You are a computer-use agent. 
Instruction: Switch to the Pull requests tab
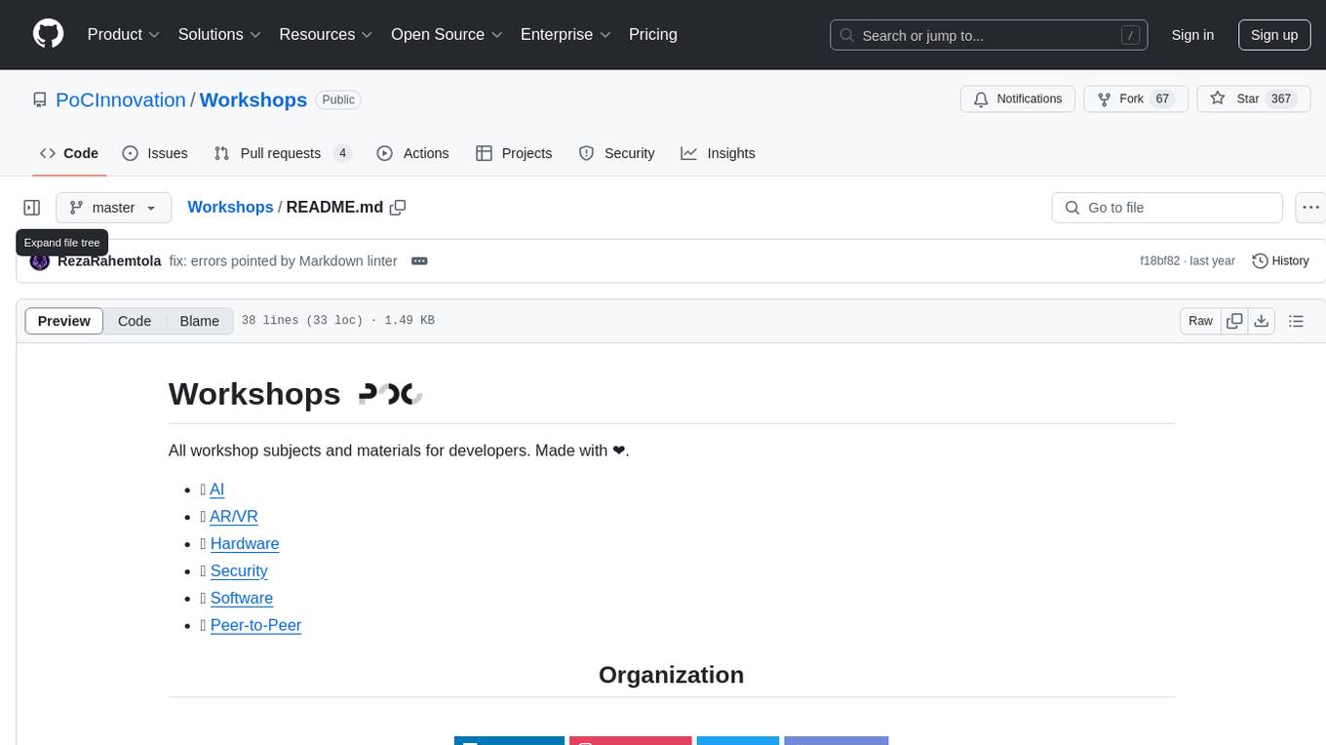coord(282,153)
